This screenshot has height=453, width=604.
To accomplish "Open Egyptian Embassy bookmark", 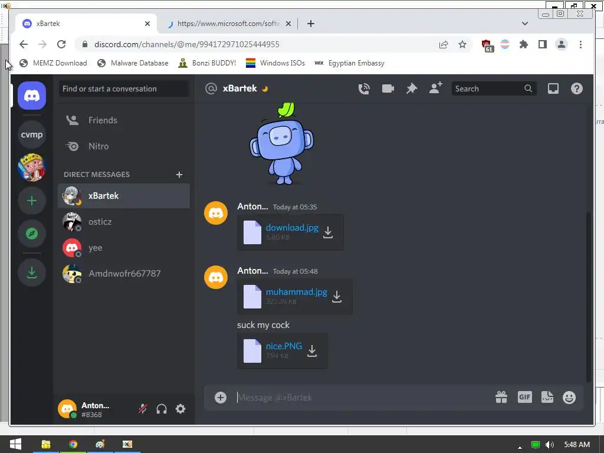I will pyautogui.click(x=350, y=63).
